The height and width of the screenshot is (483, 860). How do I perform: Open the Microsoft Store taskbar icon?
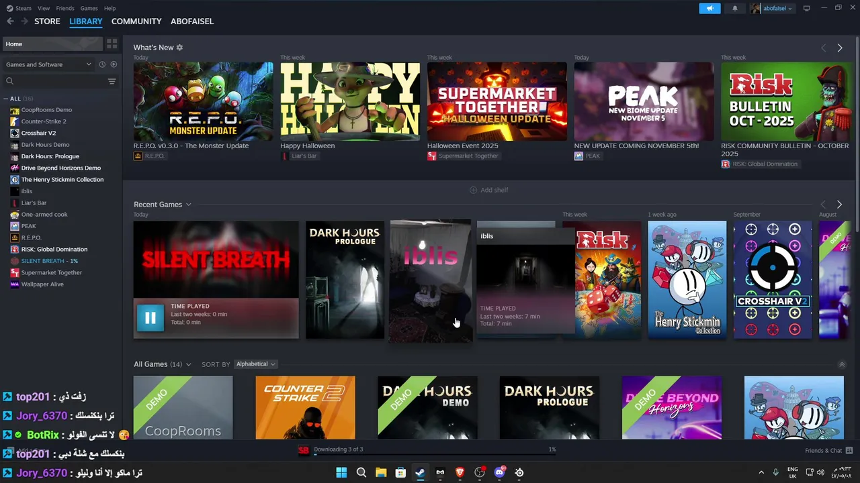pyautogui.click(x=400, y=472)
